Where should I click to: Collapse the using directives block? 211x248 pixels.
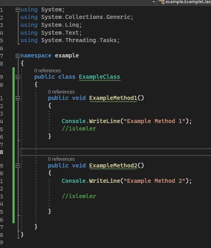(x=18, y=10)
